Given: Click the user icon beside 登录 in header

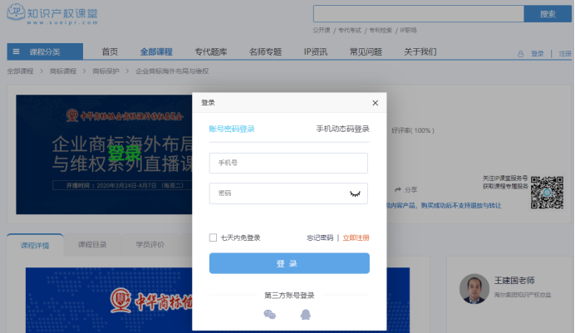Looking at the screenshot, I should 521,53.
